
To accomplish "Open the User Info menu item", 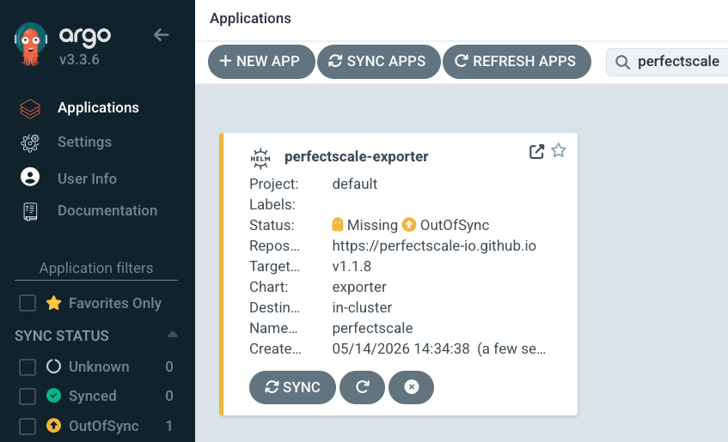I will (x=87, y=179).
